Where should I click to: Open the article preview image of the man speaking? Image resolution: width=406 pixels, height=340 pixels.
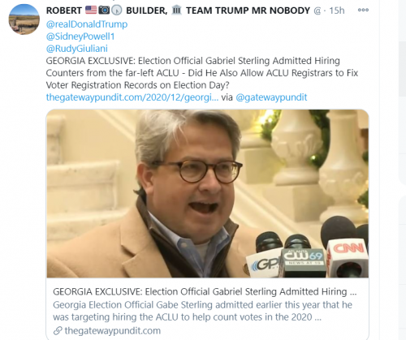pos(208,193)
